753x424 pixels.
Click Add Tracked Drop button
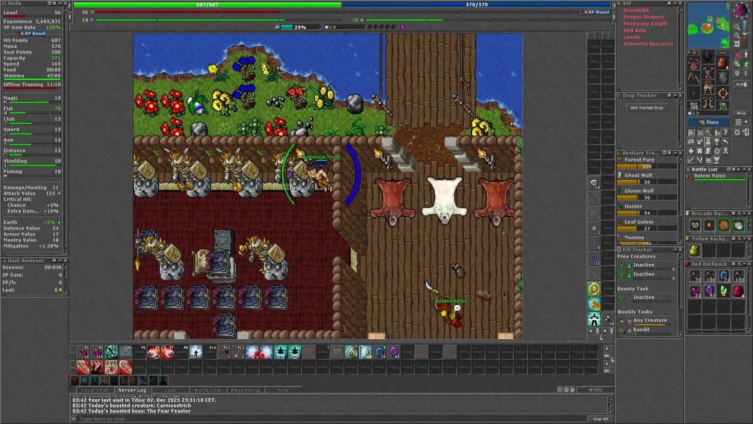(x=647, y=108)
